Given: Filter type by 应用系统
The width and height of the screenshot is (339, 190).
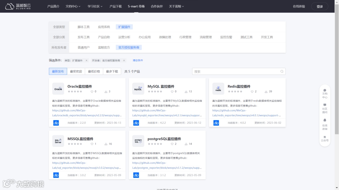Looking at the screenshot, I should (104, 27).
